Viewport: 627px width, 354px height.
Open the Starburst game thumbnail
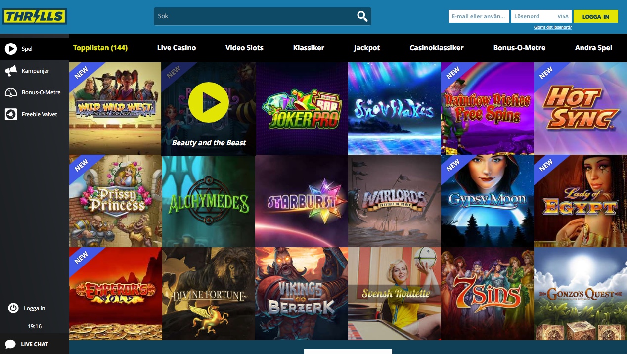pyautogui.click(x=301, y=201)
